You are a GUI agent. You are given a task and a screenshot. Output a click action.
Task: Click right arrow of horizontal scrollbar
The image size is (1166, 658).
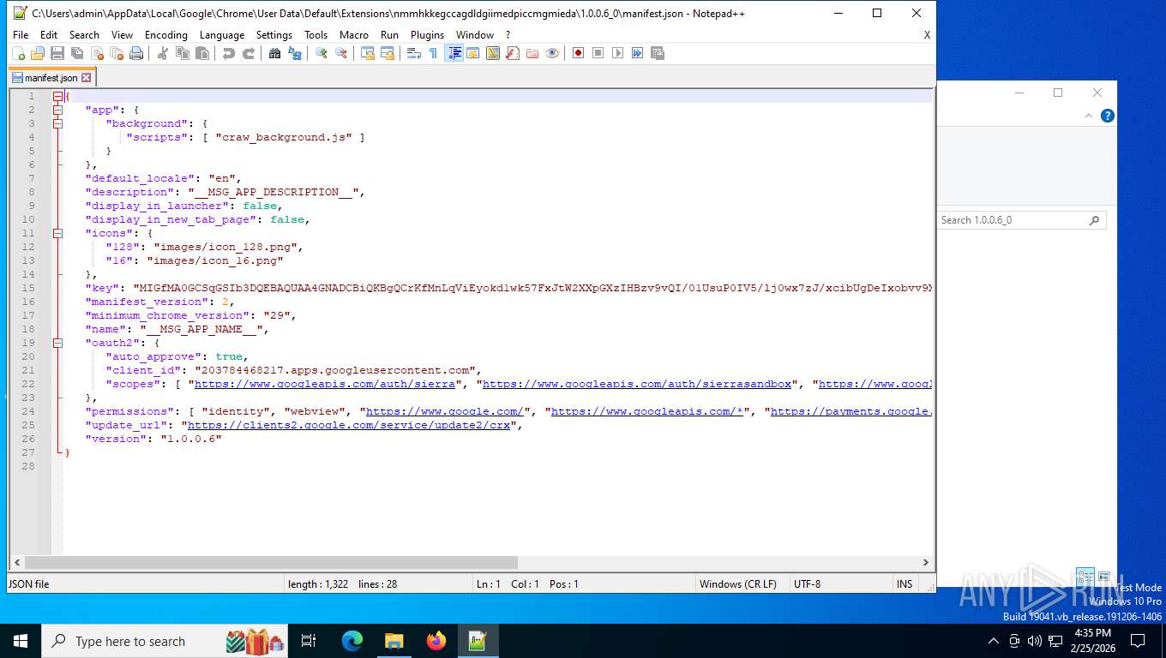pyautogui.click(x=926, y=563)
